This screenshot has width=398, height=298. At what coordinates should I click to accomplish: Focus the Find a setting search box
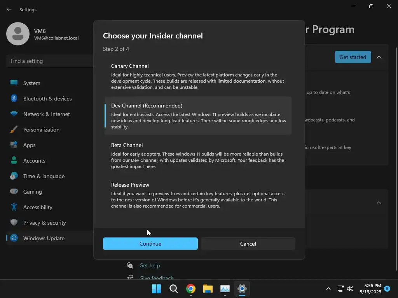(50, 61)
